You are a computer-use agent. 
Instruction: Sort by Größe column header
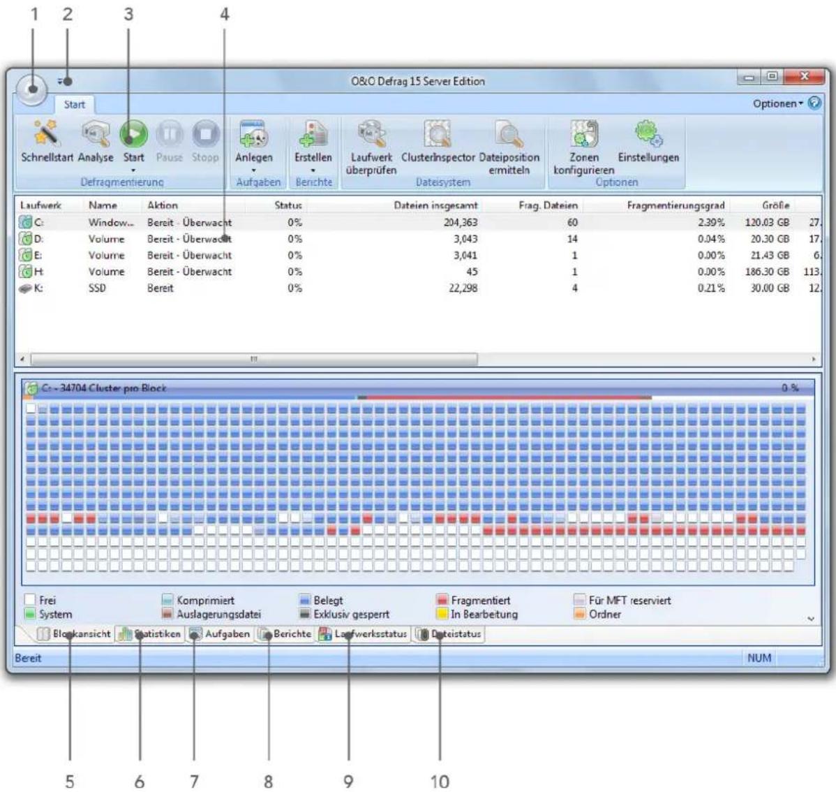coord(776,205)
